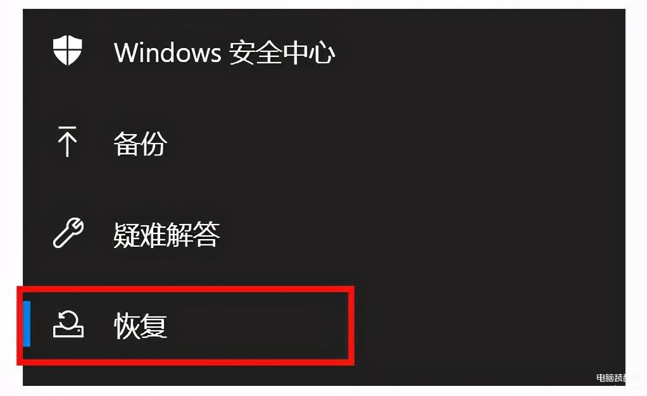Click the troubleshoot wrench icon
This screenshot has height=396, width=647.
[68, 233]
